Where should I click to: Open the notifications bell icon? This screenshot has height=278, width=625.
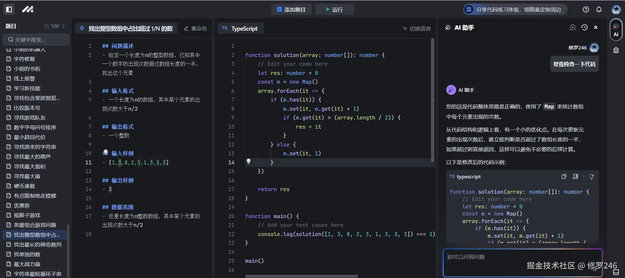pos(599,9)
